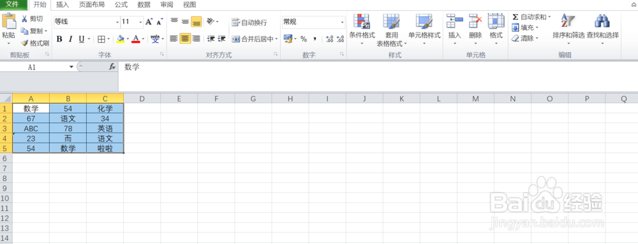Screen dimensions: 638x244
Task: Toggle underline formatting
Action: [82, 39]
